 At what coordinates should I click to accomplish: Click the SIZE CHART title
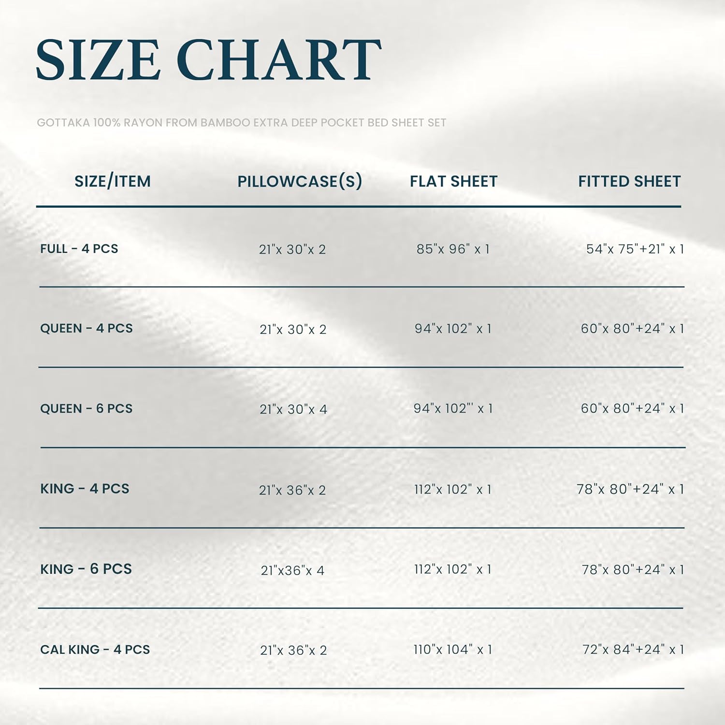209,60
